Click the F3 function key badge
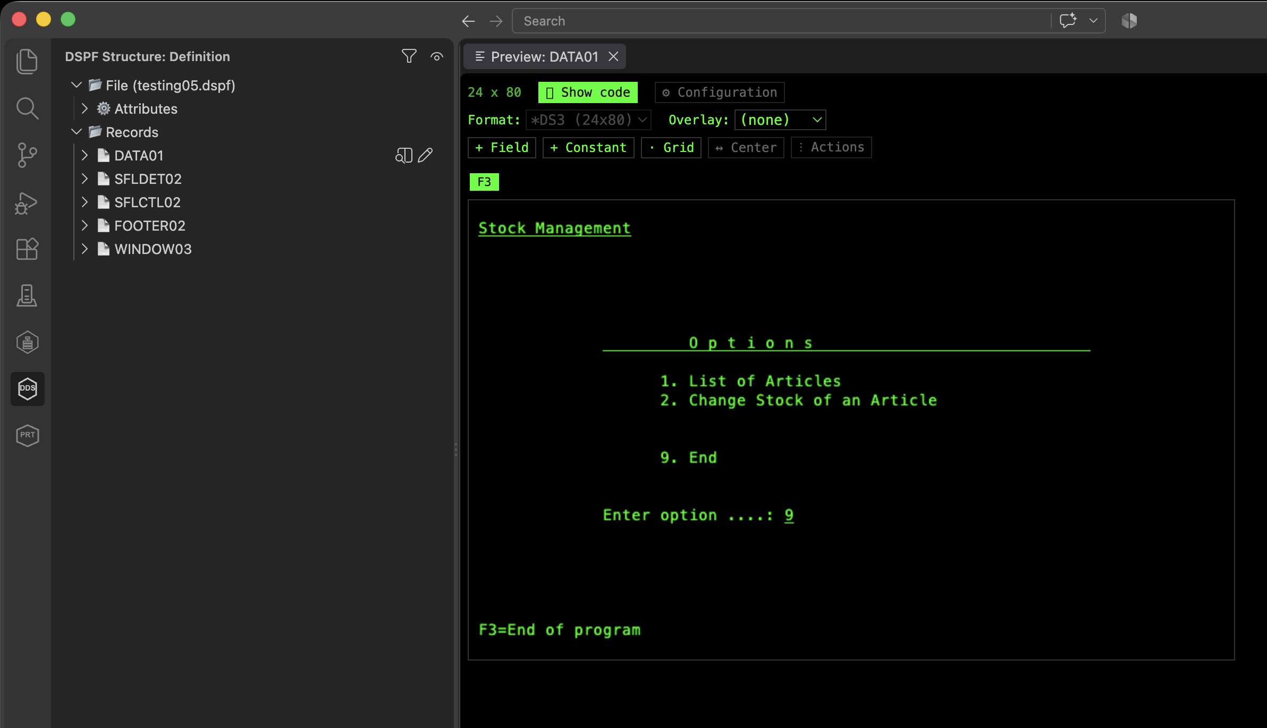 point(484,182)
